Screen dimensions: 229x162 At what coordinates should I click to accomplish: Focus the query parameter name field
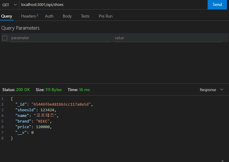[60, 38]
